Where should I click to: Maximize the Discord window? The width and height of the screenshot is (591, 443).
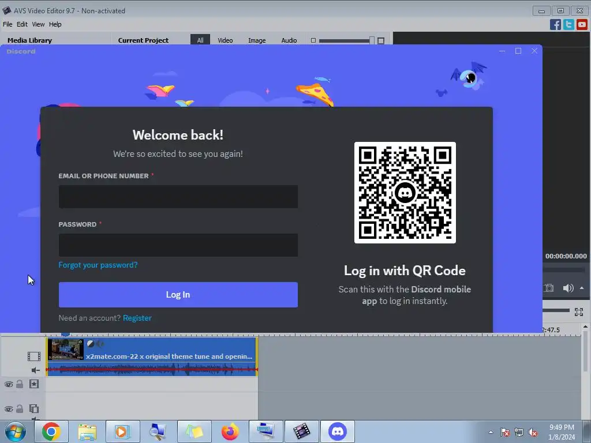pos(518,51)
